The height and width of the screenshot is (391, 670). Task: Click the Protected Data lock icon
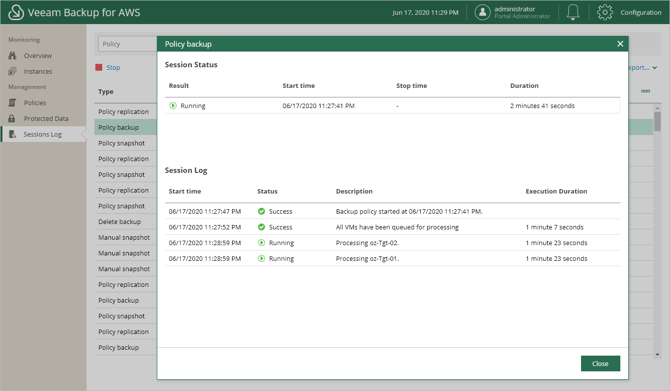pos(13,118)
